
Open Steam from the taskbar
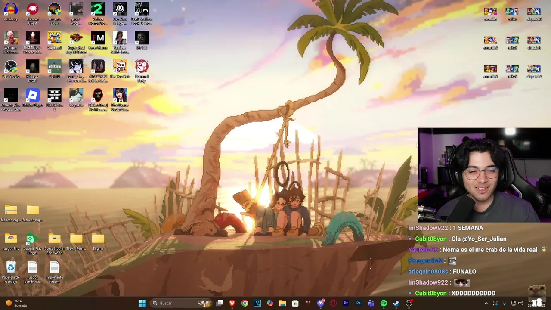[396, 303]
